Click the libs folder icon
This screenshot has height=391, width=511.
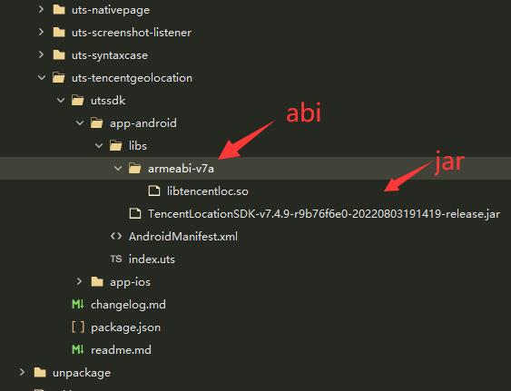pyautogui.click(x=115, y=146)
